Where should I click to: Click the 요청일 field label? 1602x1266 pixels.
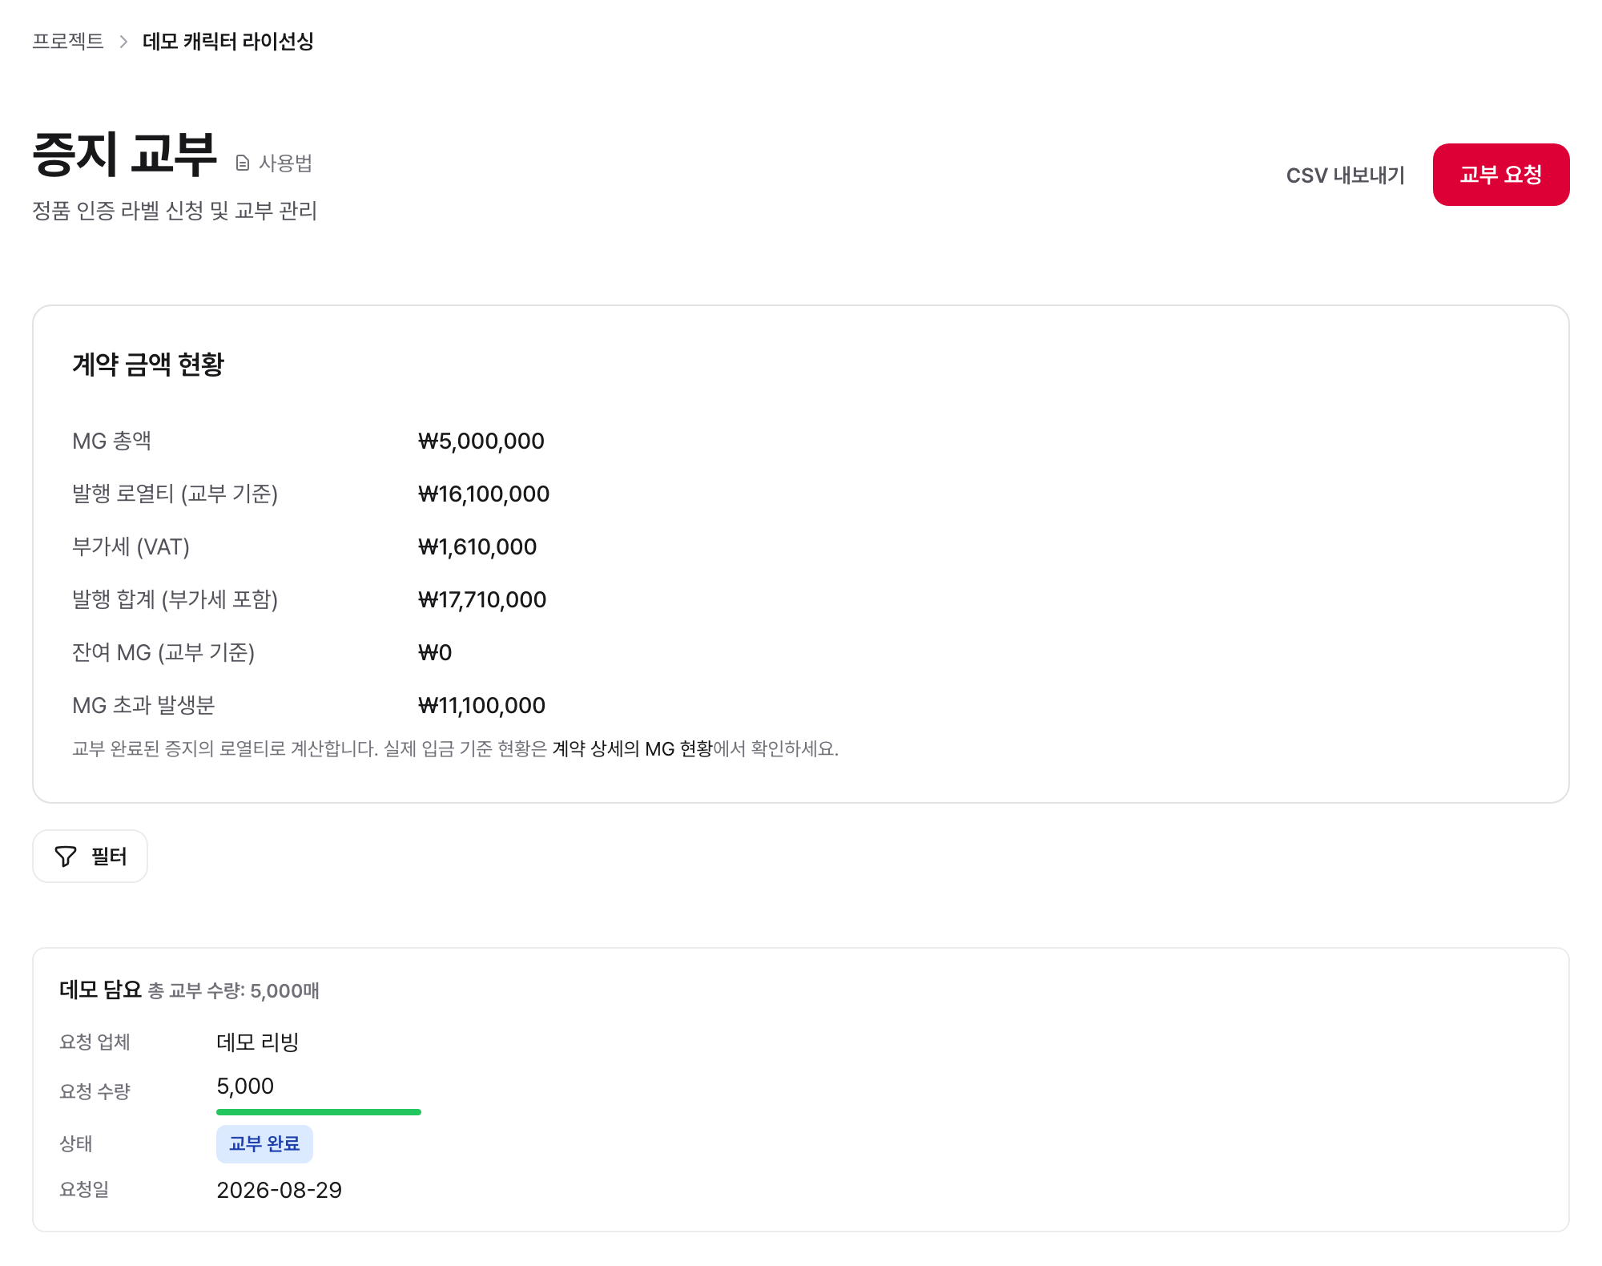84,1189
